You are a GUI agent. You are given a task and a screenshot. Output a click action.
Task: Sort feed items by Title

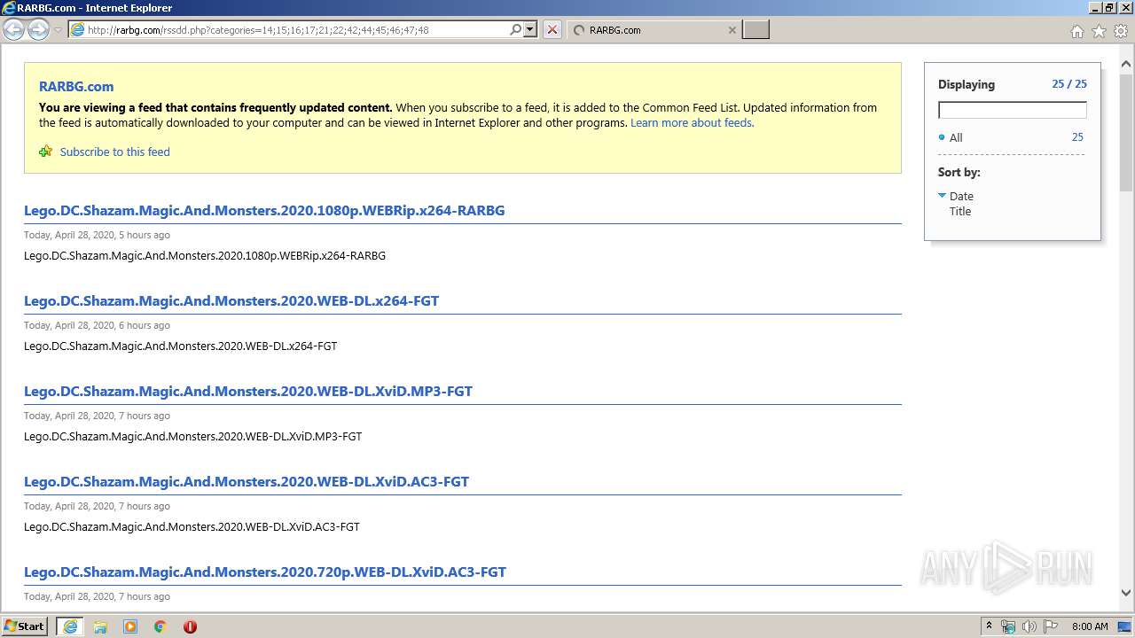[x=960, y=212]
